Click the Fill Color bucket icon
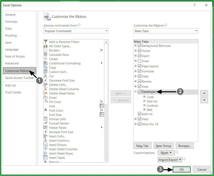Viewport: 214px width, 176px height. coord(46,102)
